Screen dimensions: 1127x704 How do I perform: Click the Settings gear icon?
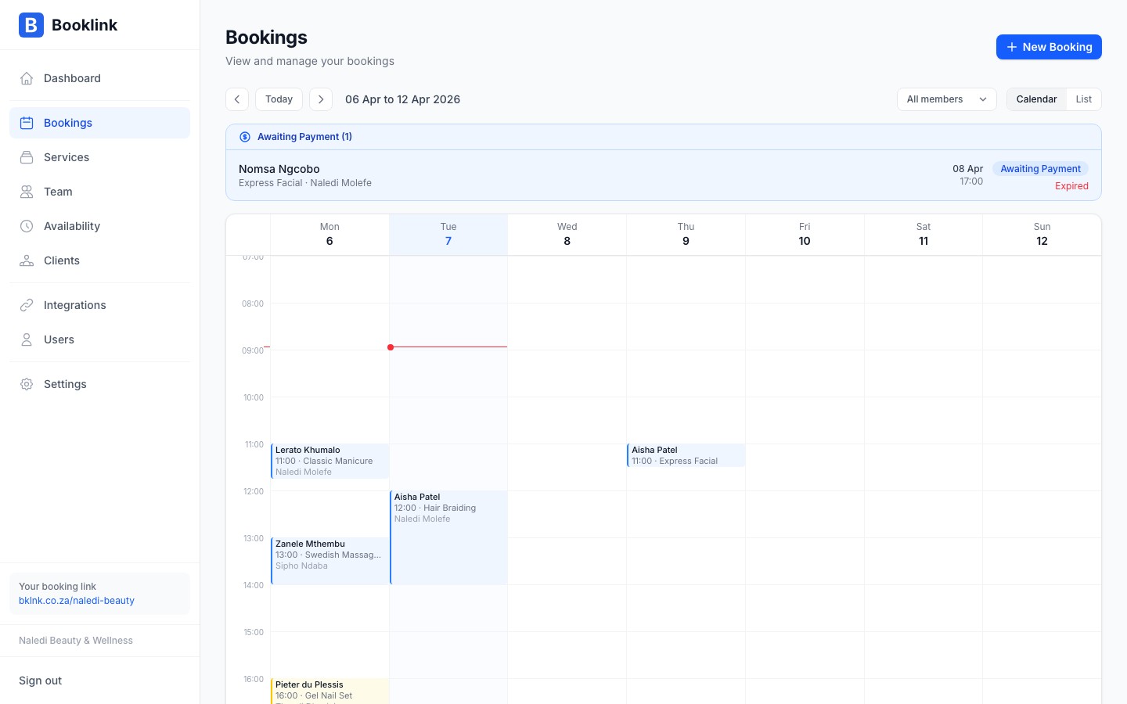[x=27, y=384]
